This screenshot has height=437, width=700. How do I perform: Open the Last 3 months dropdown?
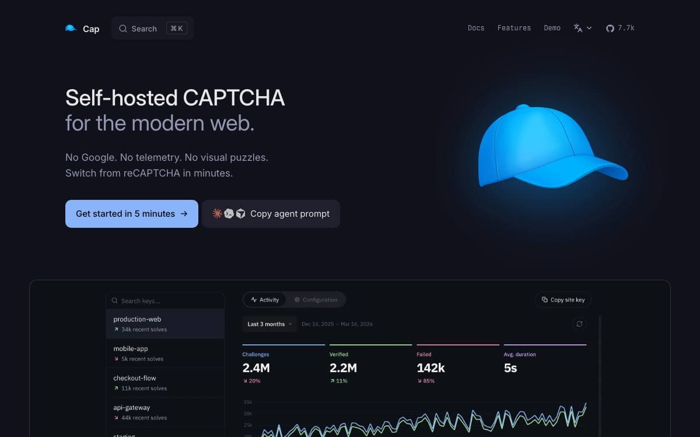pyautogui.click(x=269, y=324)
